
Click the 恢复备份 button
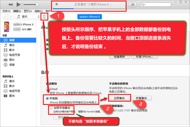(x=142, y=98)
